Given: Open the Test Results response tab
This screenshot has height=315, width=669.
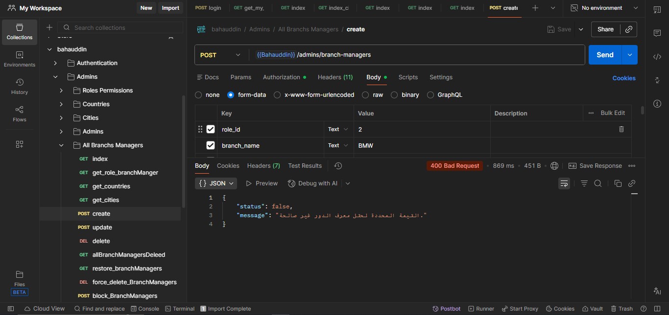Looking at the screenshot, I should [x=305, y=166].
